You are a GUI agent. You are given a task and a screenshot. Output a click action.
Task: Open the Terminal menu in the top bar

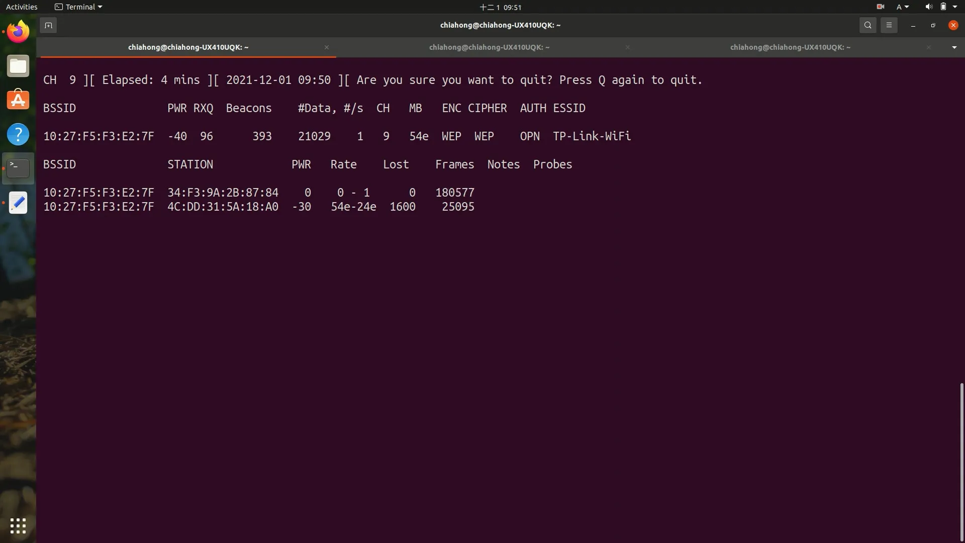78,7
